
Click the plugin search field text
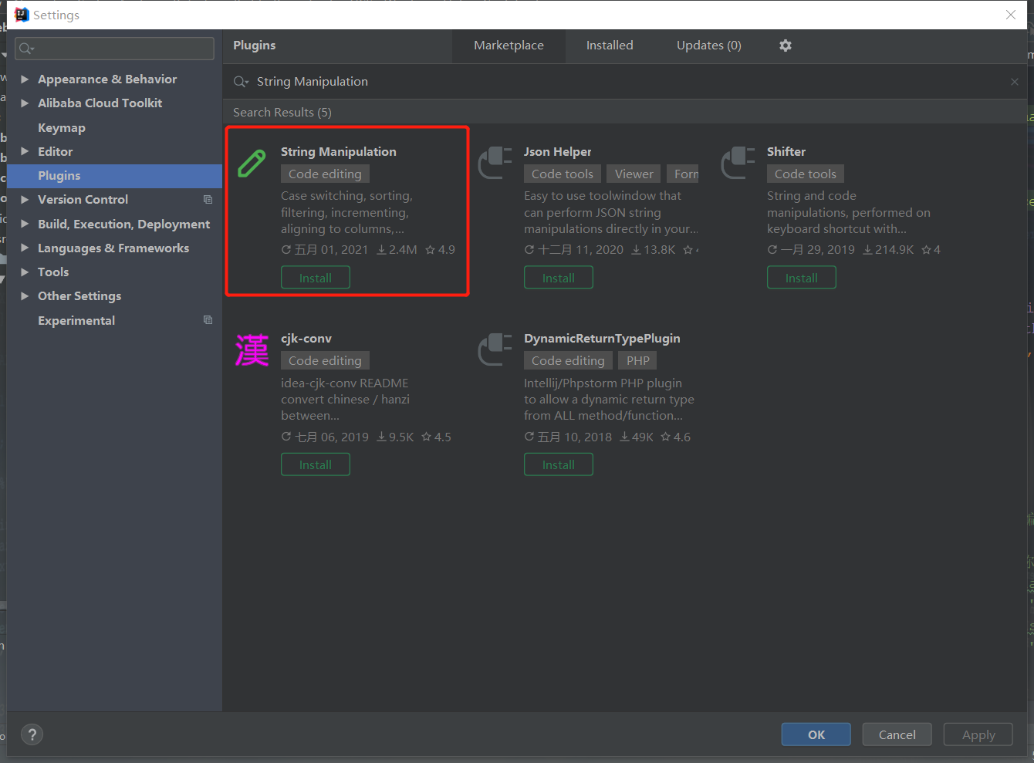pyautogui.click(x=313, y=82)
